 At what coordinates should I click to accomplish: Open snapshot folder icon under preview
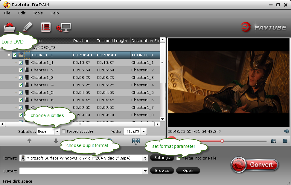285,141
